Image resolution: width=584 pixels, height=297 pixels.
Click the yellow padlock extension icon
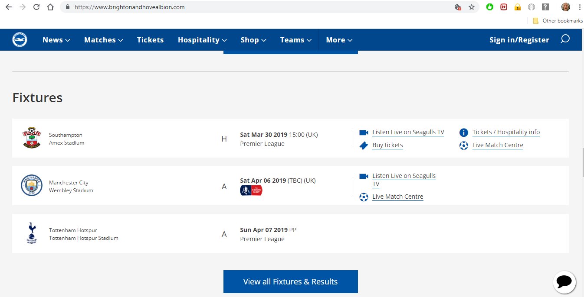pyautogui.click(x=518, y=7)
